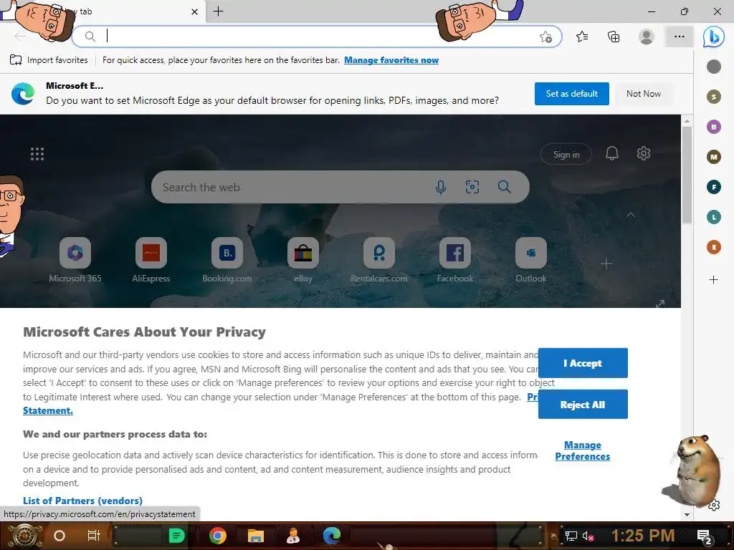Click Import favorites
The image size is (734, 550).
click(x=49, y=60)
